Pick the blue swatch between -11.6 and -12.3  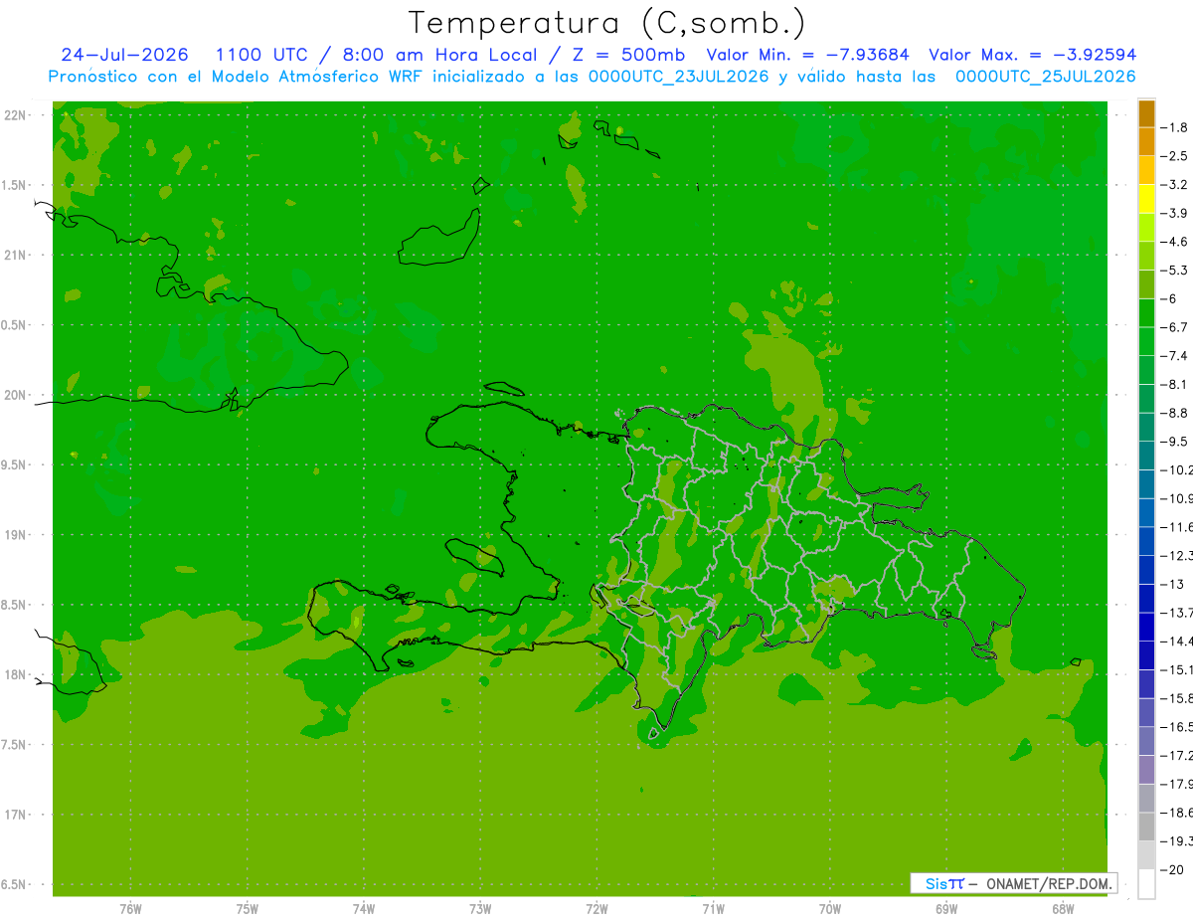tap(1146, 541)
